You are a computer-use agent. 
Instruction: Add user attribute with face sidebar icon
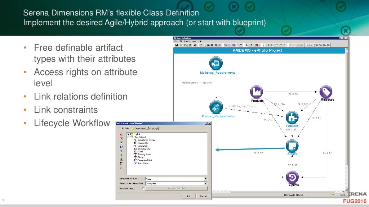click(121, 164)
